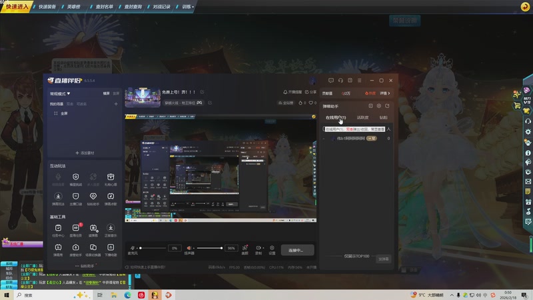Open 对战记录 in game top menu

(x=161, y=7)
